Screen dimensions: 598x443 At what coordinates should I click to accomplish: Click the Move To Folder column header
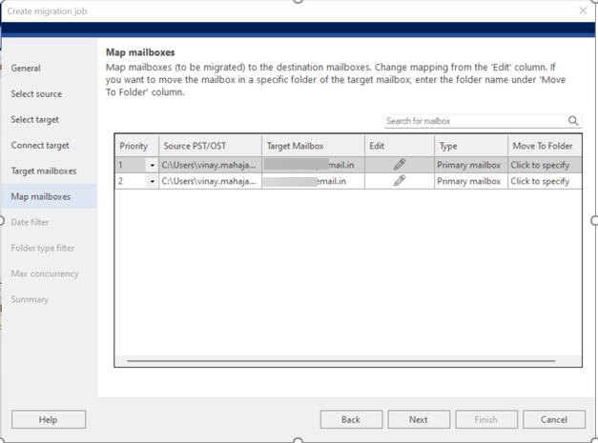point(545,146)
